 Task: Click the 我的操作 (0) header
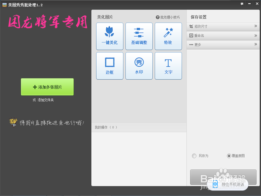139,127
